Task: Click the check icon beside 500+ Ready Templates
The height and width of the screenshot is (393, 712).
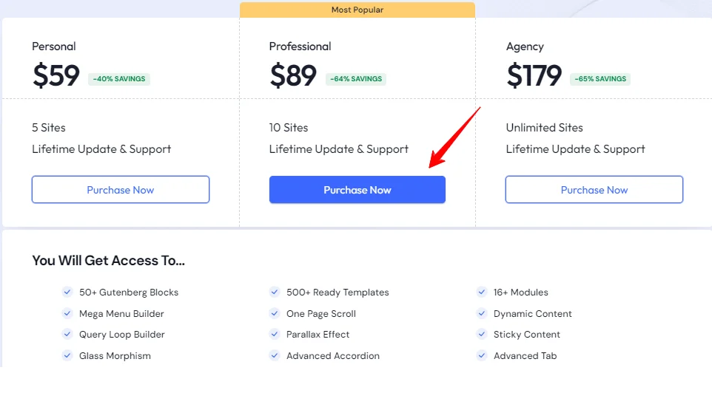Action: click(275, 292)
